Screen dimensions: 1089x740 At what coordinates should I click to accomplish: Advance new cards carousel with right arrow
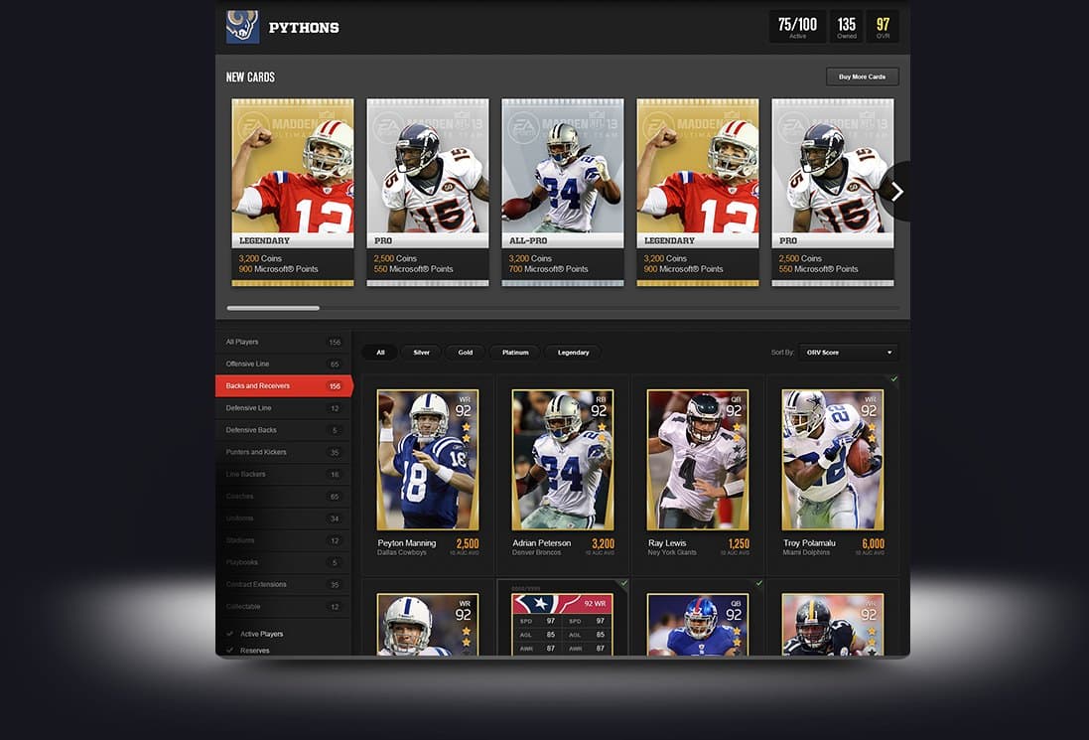click(896, 191)
